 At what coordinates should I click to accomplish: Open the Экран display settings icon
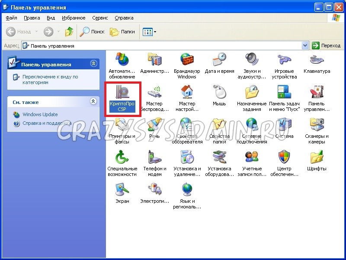[x=122, y=189]
